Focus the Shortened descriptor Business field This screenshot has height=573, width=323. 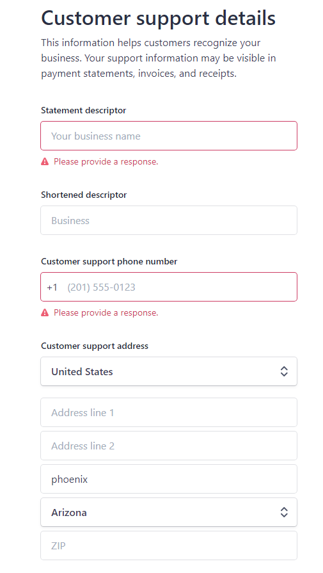click(169, 220)
